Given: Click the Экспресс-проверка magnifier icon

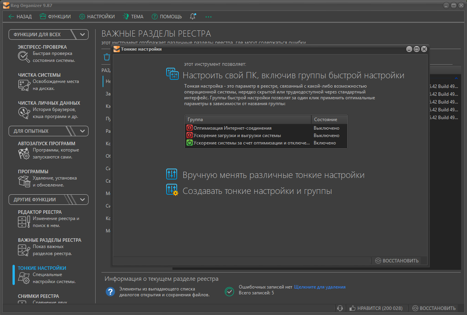Looking at the screenshot, I should [24, 57].
